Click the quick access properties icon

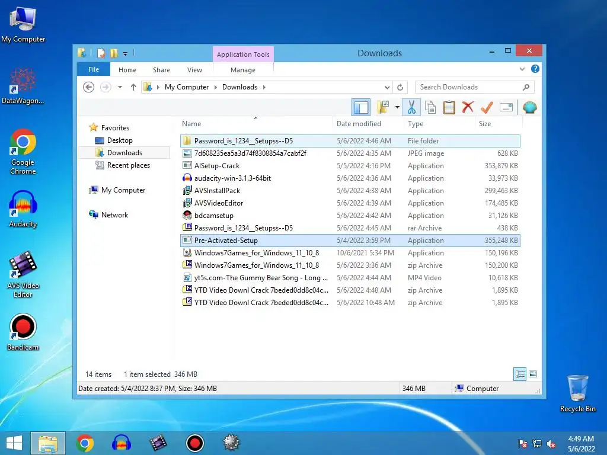pyautogui.click(x=101, y=53)
